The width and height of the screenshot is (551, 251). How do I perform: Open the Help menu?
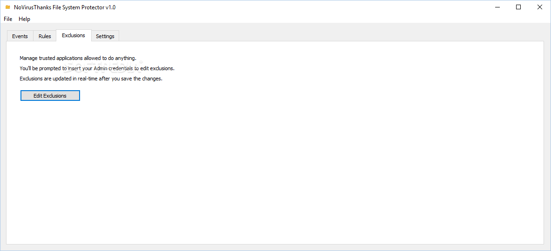tap(24, 19)
